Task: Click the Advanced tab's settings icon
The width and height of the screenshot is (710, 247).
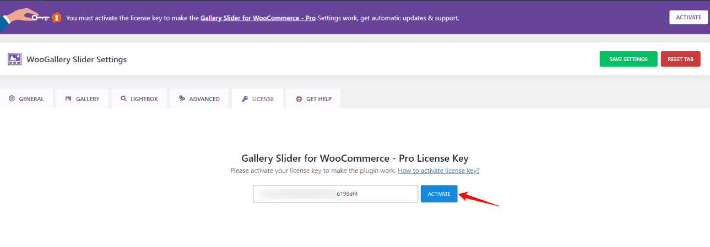Action: (182, 99)
